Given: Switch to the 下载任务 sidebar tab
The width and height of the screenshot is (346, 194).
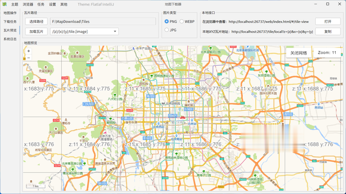Looking at the screenshot, I should [x=10, y=22].
